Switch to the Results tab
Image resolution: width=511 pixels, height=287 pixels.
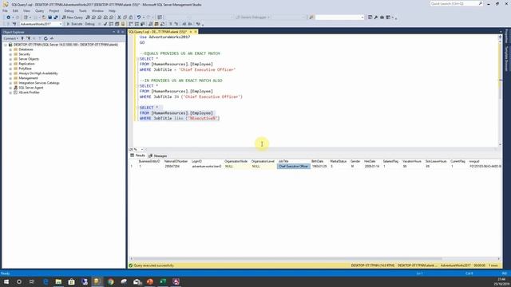pyautogui.click(x=138, y=155)
